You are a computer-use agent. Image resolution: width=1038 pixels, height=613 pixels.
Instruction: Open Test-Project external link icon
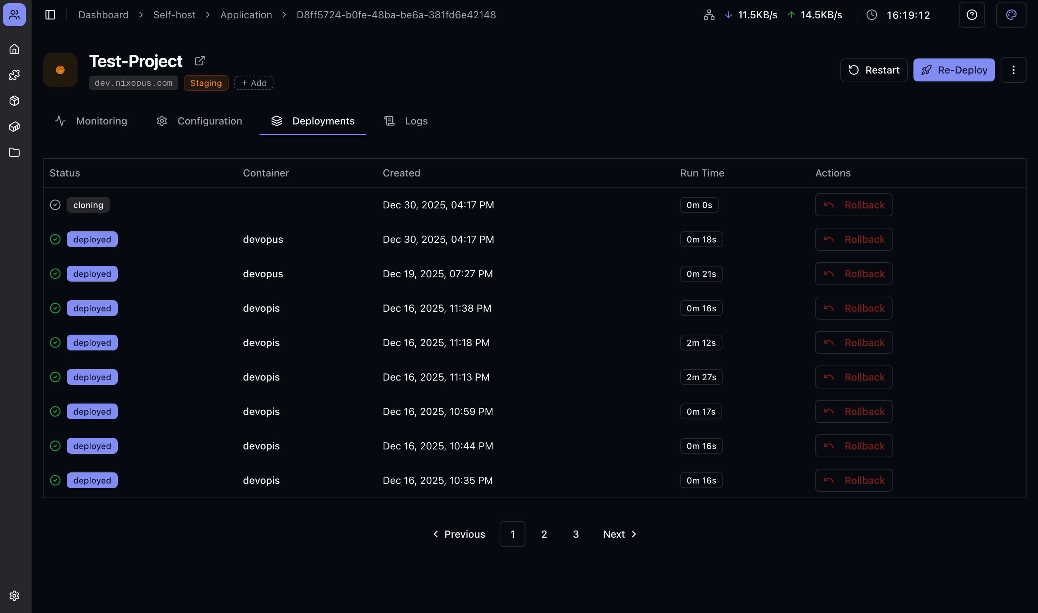[x=200, y=61]
